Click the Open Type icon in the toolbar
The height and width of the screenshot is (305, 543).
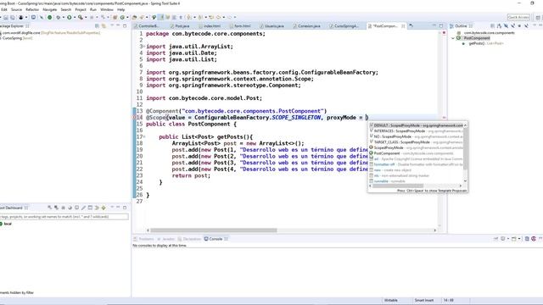pos(134,17)
